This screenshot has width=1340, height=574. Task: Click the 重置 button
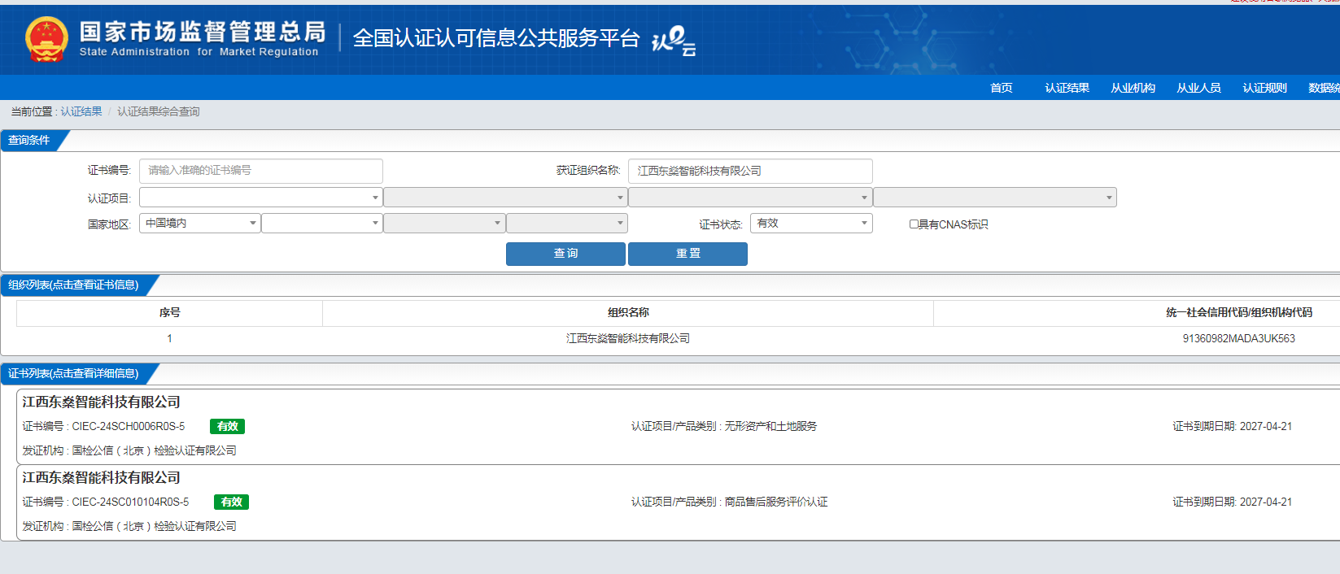click(x=687, y=254)
